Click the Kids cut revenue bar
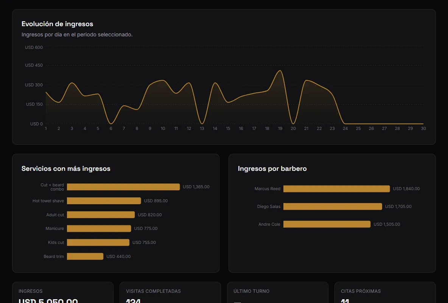 (x=98, y=242)
